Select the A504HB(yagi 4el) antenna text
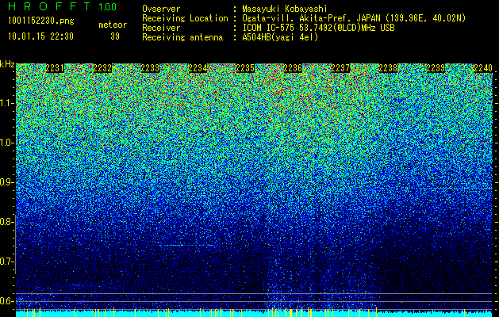This screenshot has width=499, height=317. point(280,37)
